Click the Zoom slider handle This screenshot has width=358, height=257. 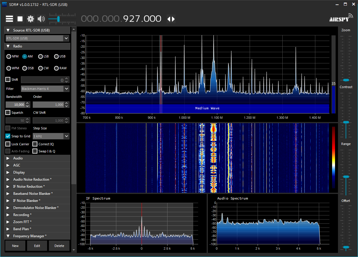click(346, 80)
